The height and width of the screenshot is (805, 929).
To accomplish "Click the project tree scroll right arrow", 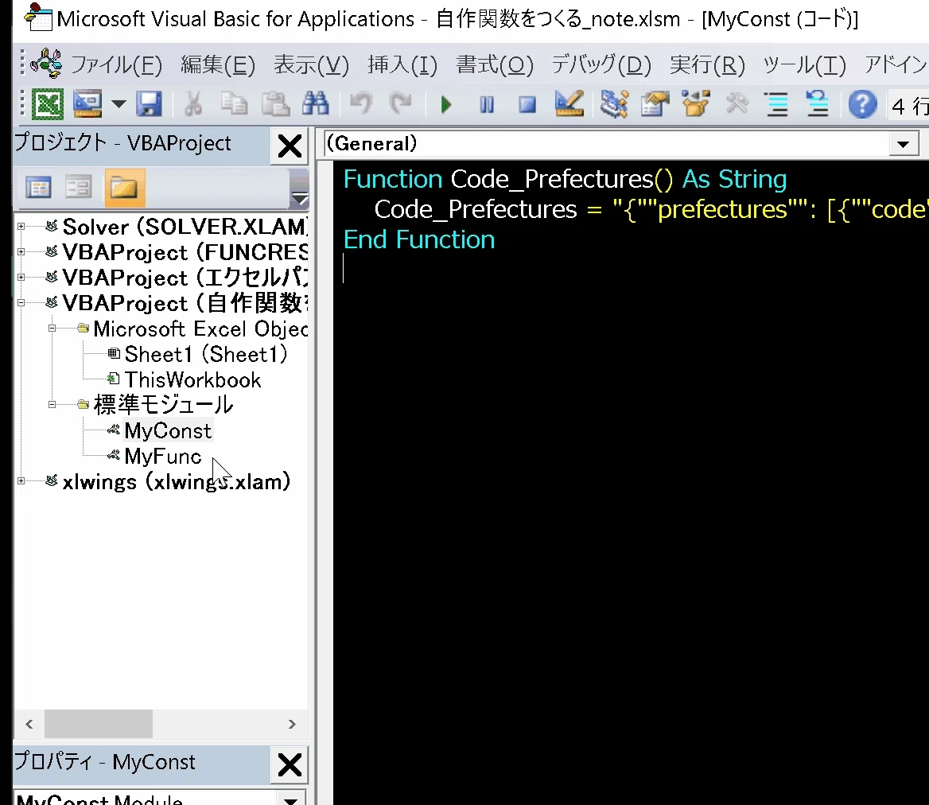I will point(291,724).
